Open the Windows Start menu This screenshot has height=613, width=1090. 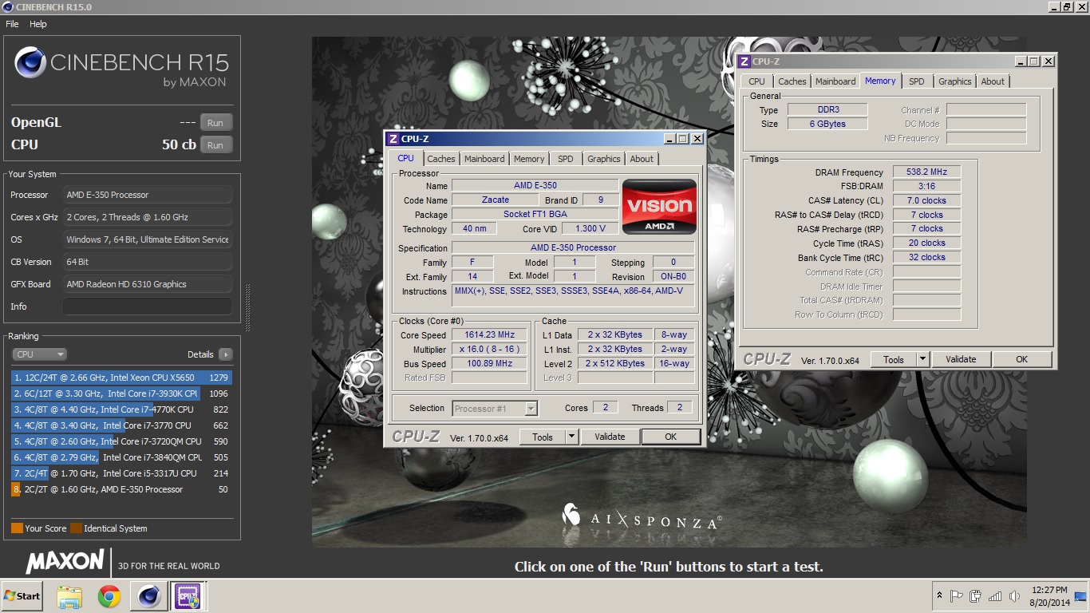click(x=22, y=596)
